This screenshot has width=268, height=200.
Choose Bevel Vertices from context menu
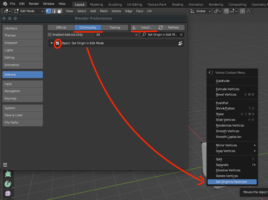[x=232, y=94]
